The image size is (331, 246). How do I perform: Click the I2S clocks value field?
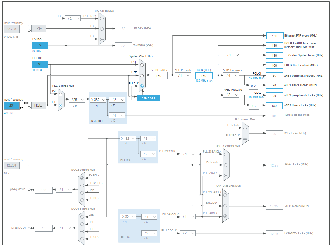tap(275, 134)
